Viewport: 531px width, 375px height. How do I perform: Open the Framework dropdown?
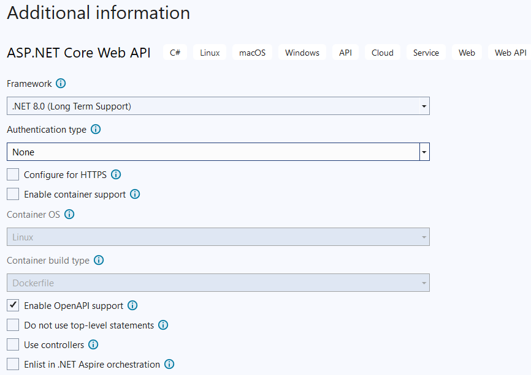[x=424, y=105]
